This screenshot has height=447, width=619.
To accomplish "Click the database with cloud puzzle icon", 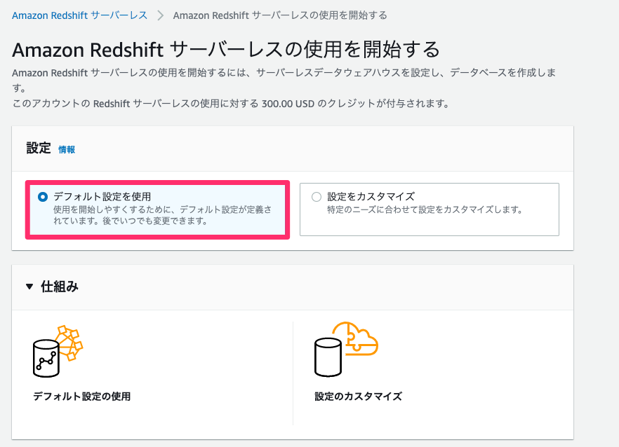I will 346,349.
